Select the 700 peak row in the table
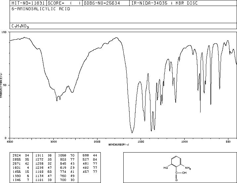237x183 pixels. click(x=67, y=180)
